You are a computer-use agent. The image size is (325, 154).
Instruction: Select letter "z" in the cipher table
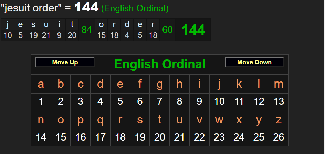(x=279, y=120)
